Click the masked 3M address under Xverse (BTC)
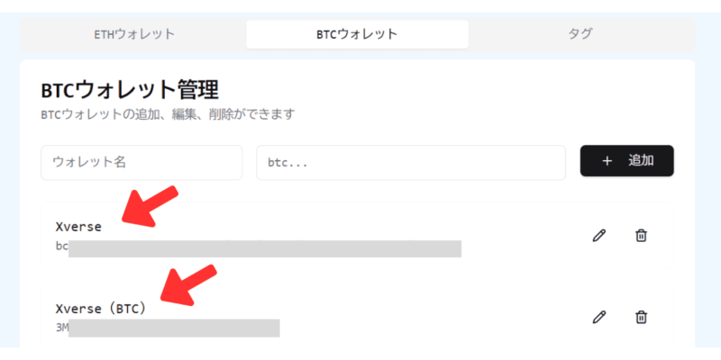Image resolution: width=721 pixels, height=360 pixels. coord(168,328)
